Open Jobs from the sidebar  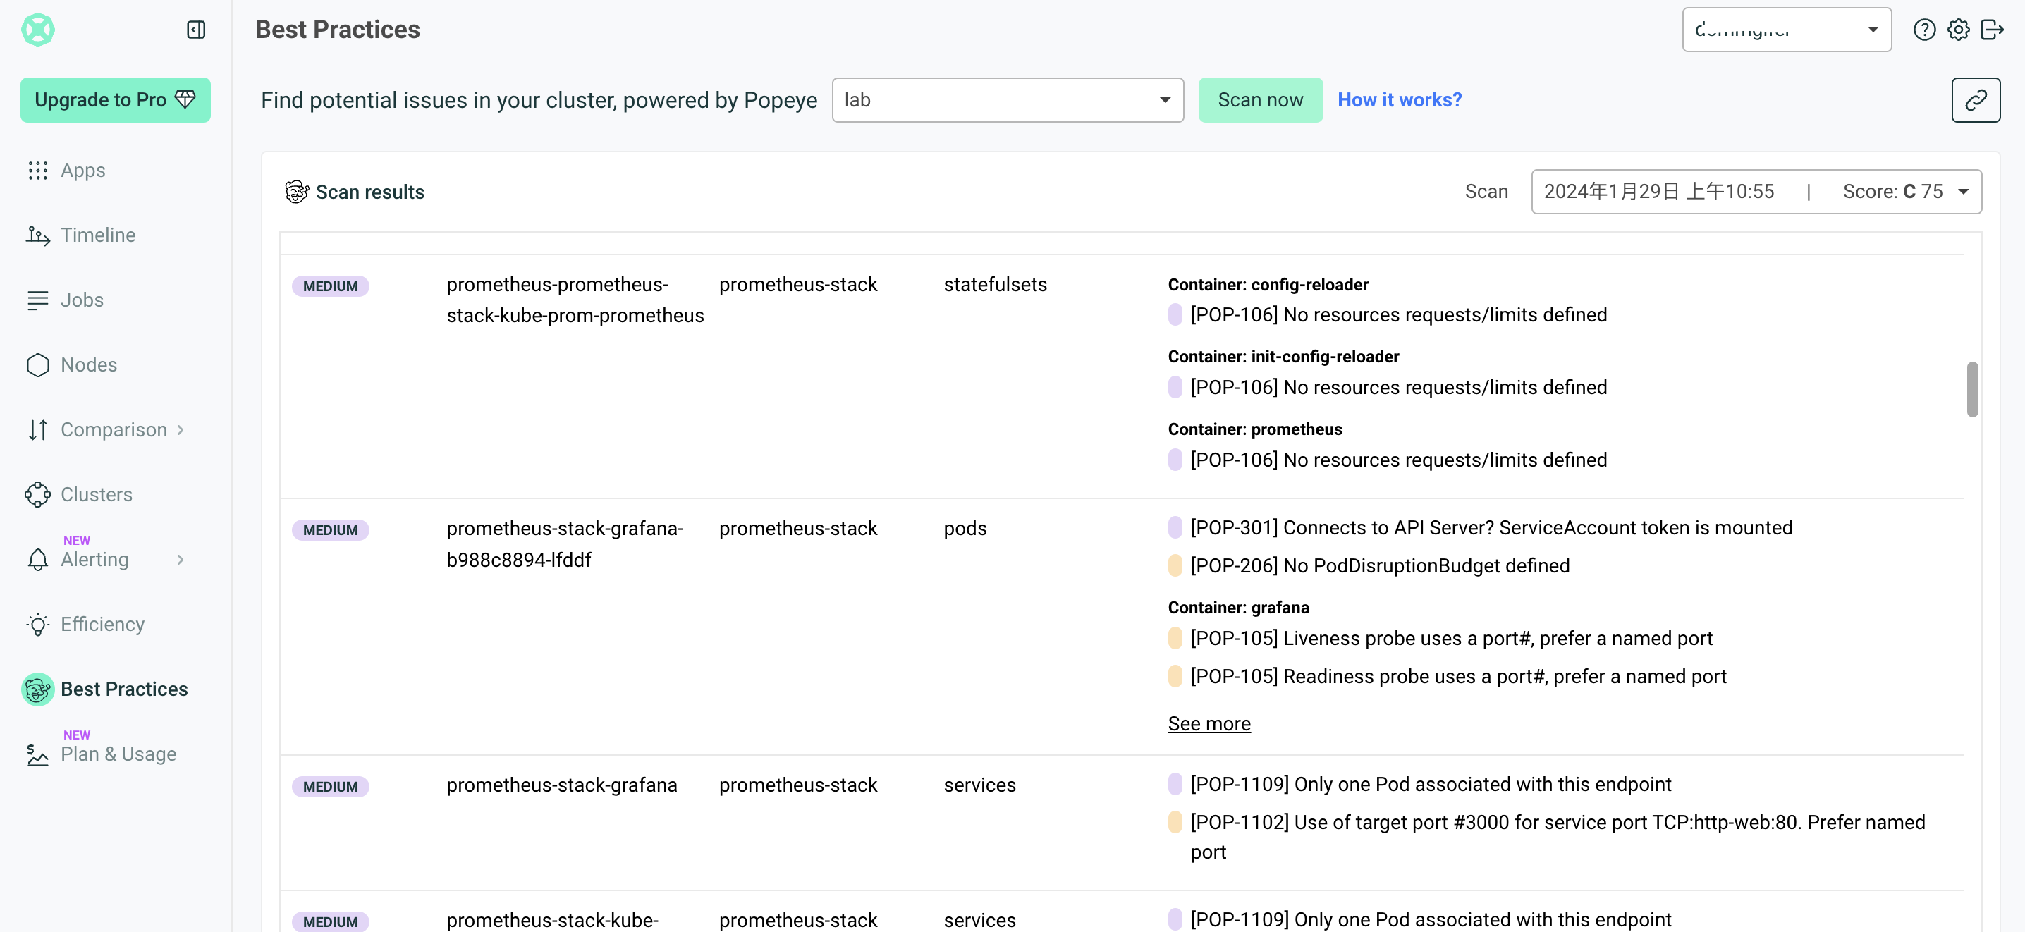tap(82, 300)
